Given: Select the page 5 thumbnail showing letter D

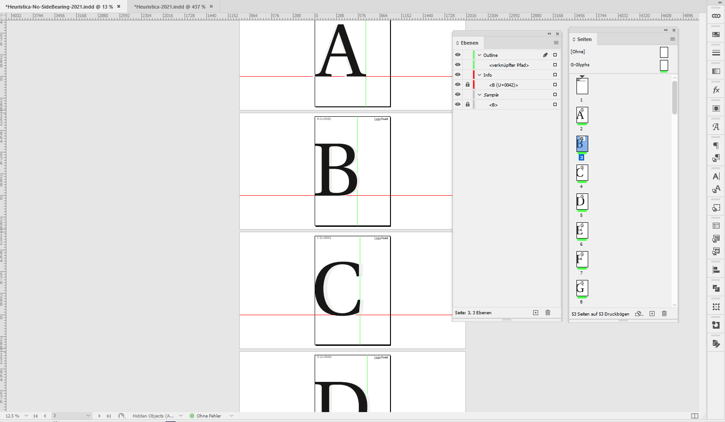Looking at the screenshot, I should click(x=582, y=202).
